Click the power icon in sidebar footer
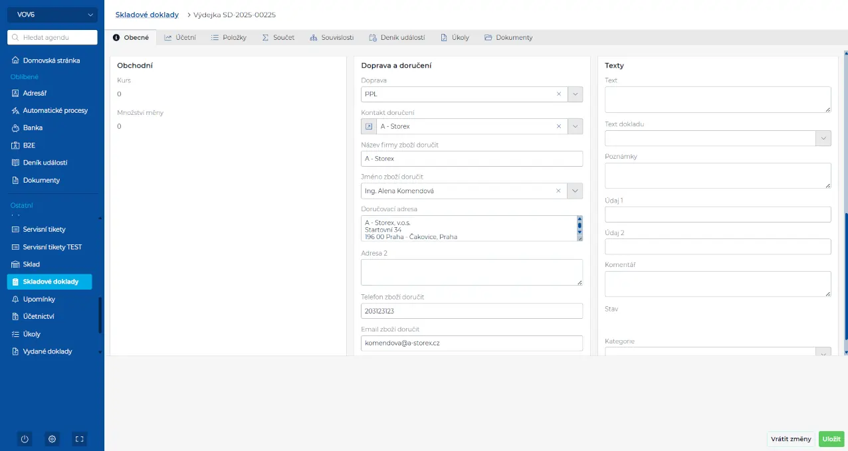This screenshot has width=848, height=451. click(25, 439)
